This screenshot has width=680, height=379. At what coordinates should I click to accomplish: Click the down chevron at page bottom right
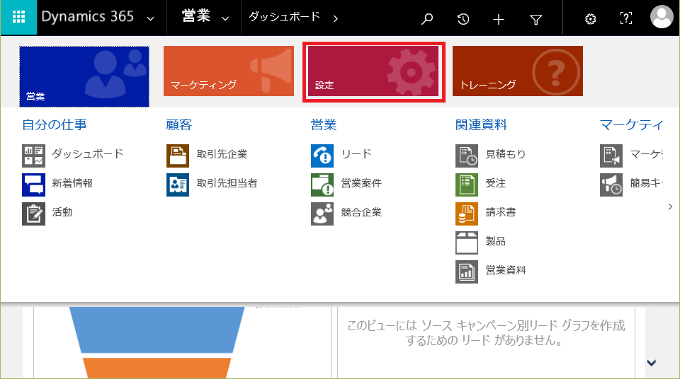coord(652,363)
